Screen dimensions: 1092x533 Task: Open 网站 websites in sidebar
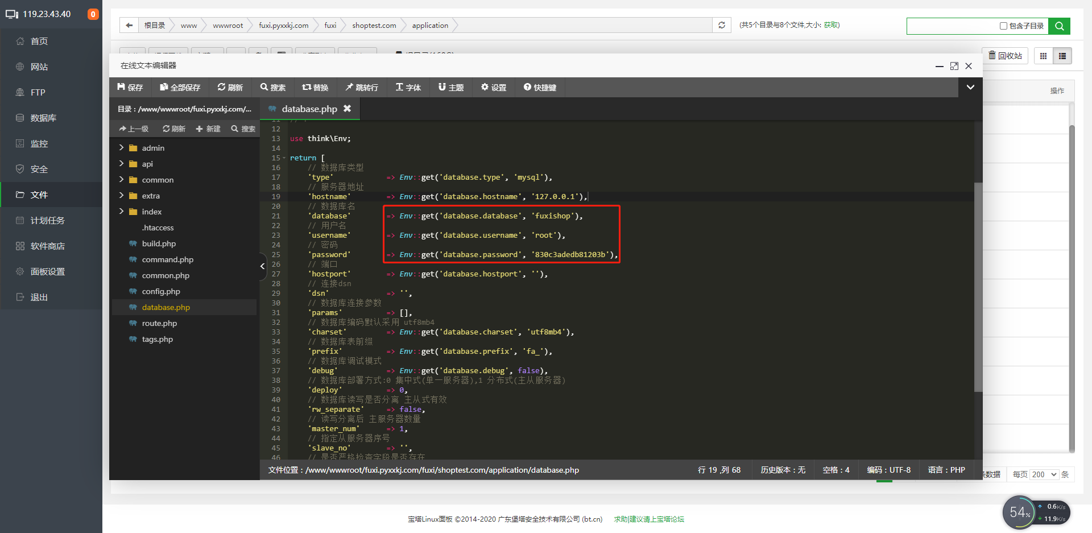point(51,67)
